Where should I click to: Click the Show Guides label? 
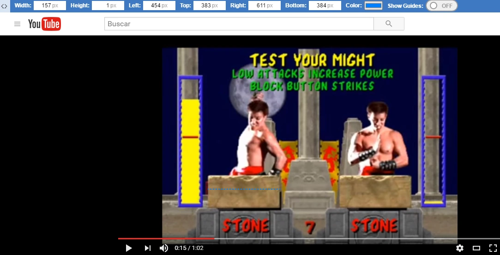click(x=405, y=6)
